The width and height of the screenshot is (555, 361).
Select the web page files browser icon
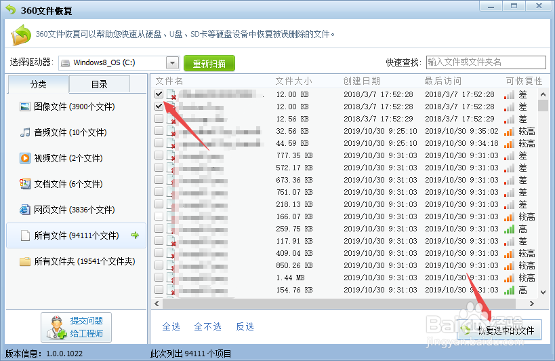click(25, 210)
